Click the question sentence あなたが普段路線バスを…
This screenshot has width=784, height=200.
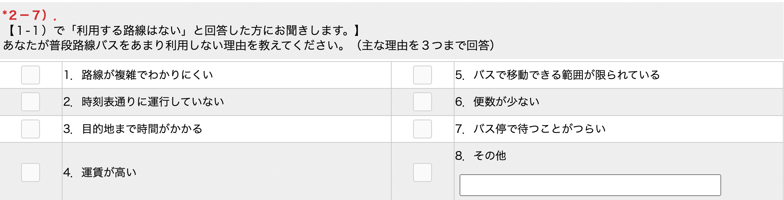click(x=249, y=45)
